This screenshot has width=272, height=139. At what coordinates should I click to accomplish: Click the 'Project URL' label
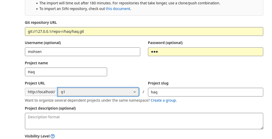pos(35,83)
